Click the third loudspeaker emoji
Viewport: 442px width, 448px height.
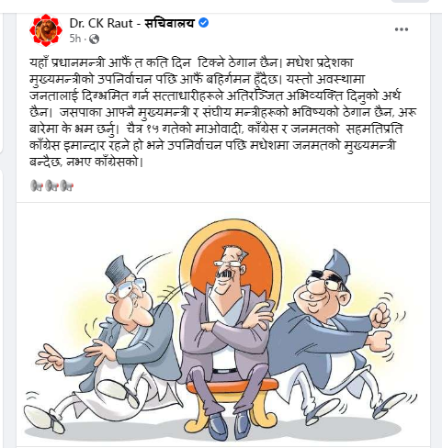coord(67,185)
